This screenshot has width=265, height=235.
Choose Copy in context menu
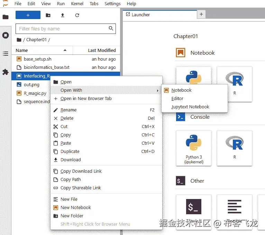pyautogui.click(x=106, y=135)
